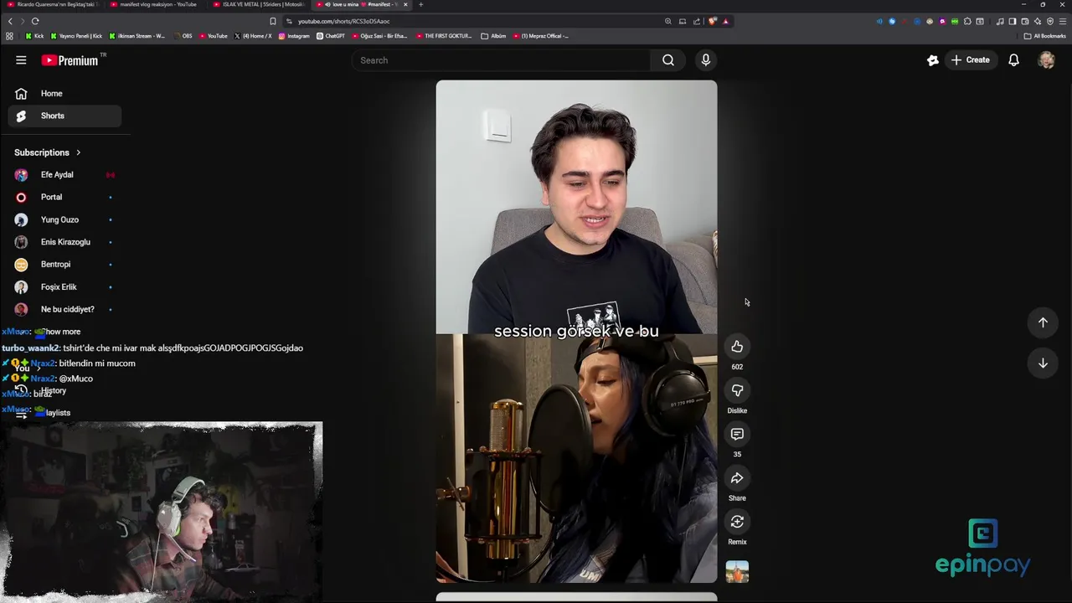Open the ChatGPT bookmark
The image size is (1072, 603).
[331, 36]
